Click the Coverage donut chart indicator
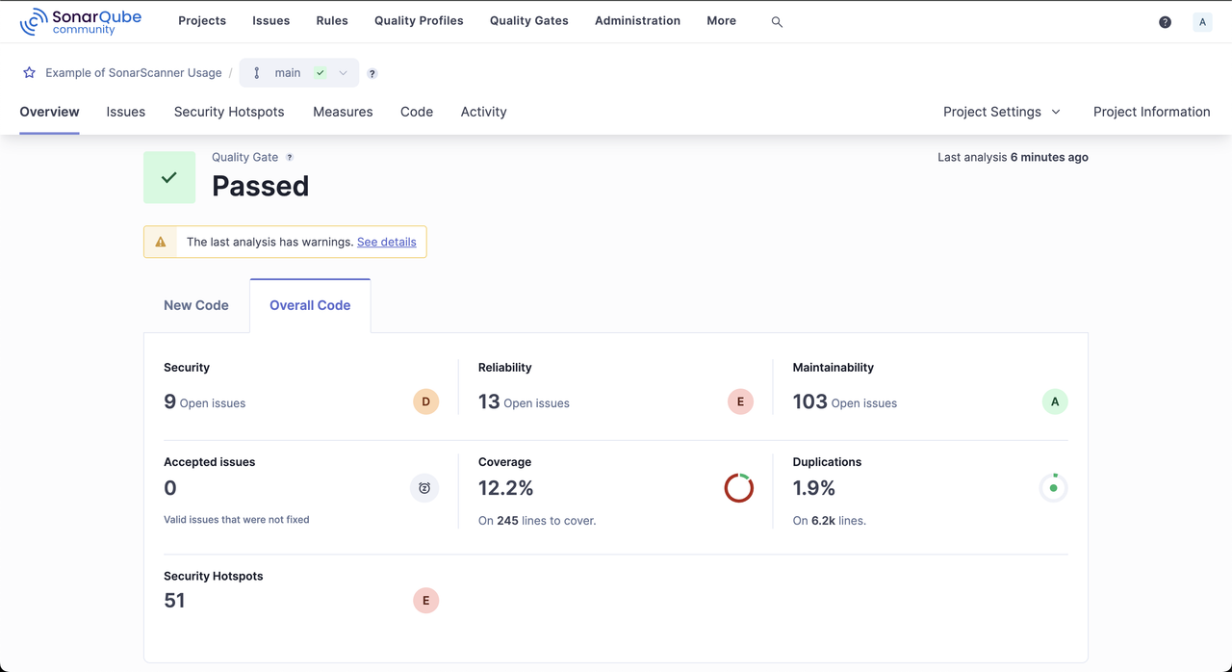The height and width of the screenshot is (672, 1232). [x=738, y=488]
